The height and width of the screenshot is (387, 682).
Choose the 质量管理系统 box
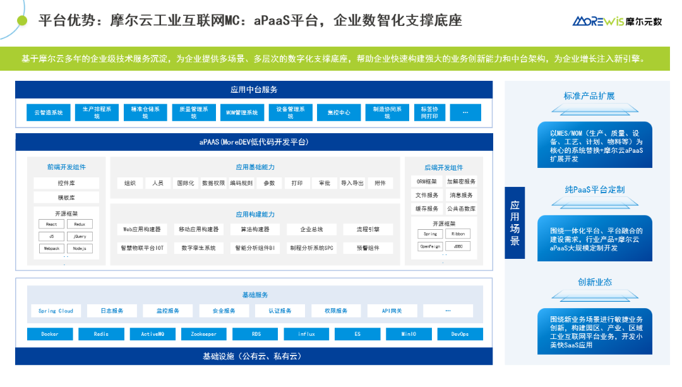(x=194, y=112)
